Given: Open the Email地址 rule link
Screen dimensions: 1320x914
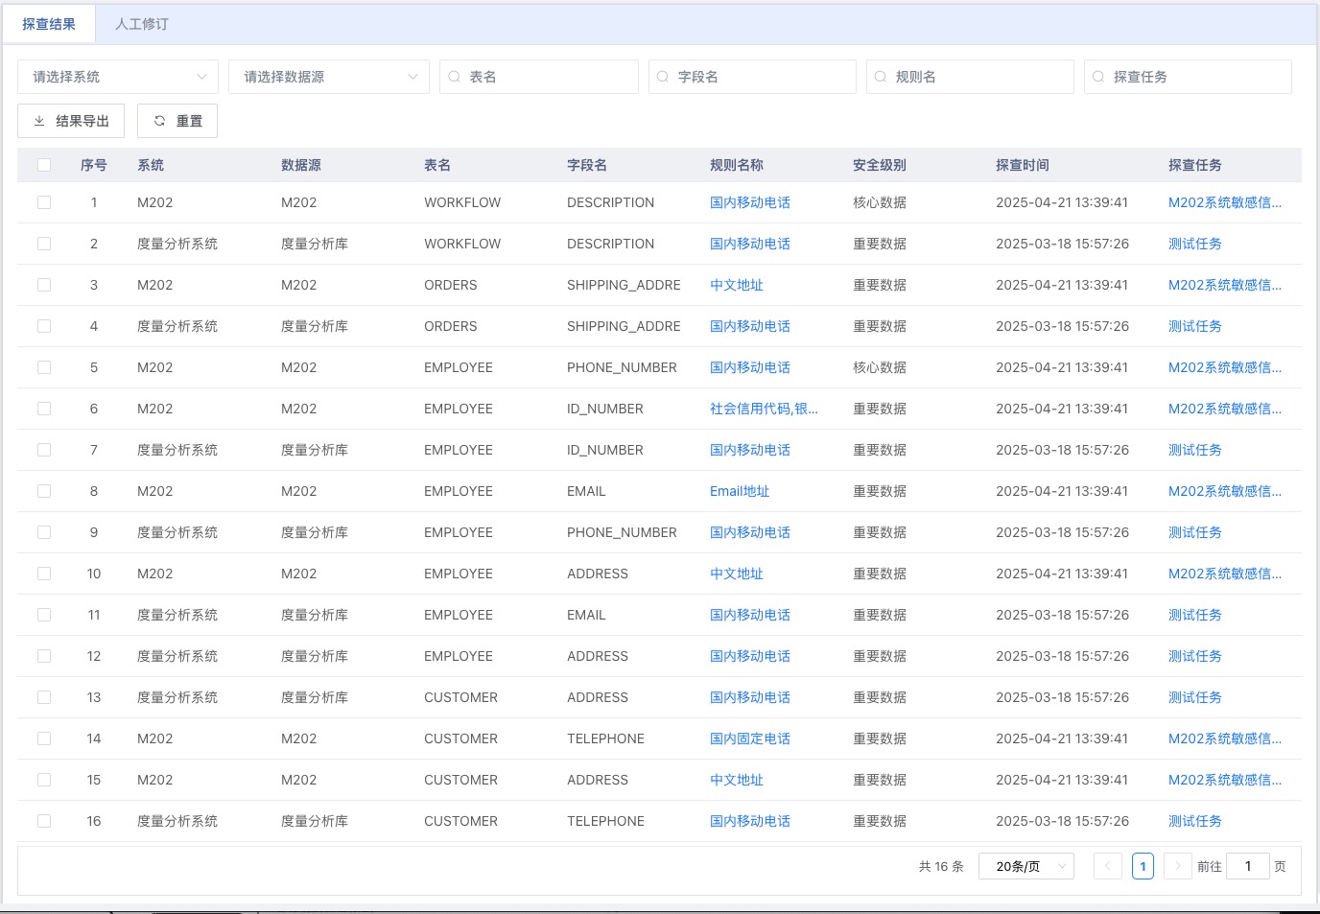Looking at the screenshot, I should click(739, 491).
